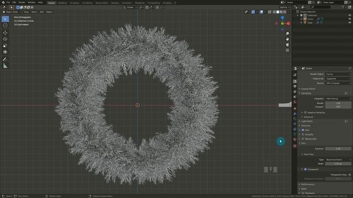Open the Window menu

31,2
